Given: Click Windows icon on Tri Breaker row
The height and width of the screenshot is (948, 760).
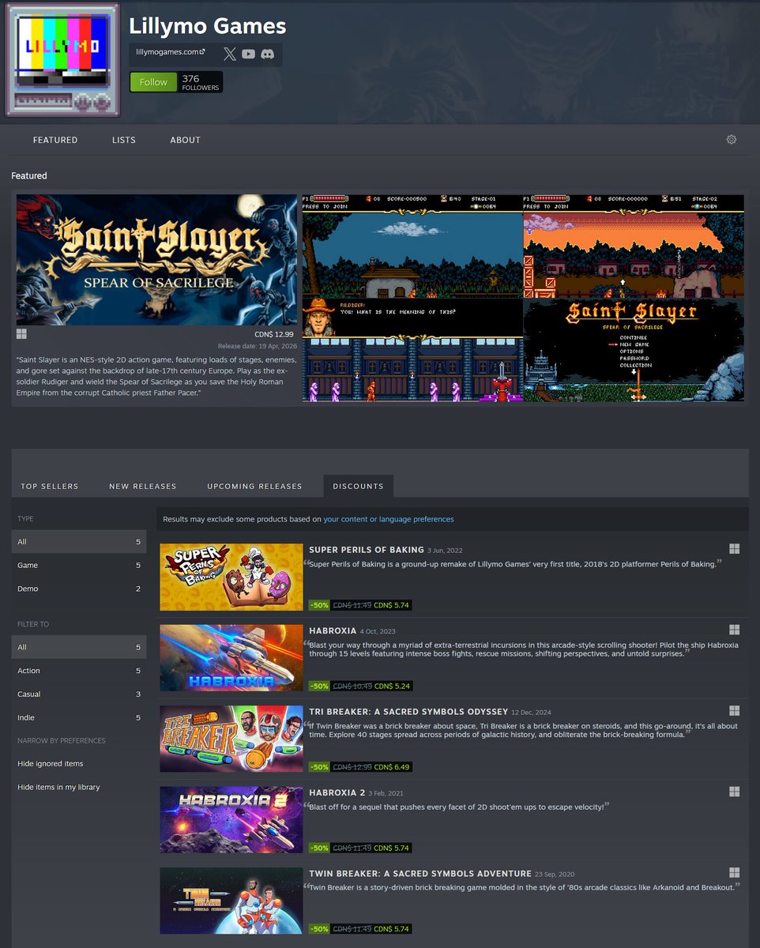Looking at the screenshot, I should pyautogui.click(x=734, y=711).
